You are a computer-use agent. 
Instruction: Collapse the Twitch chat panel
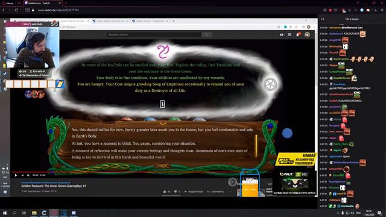click(323, 19)
